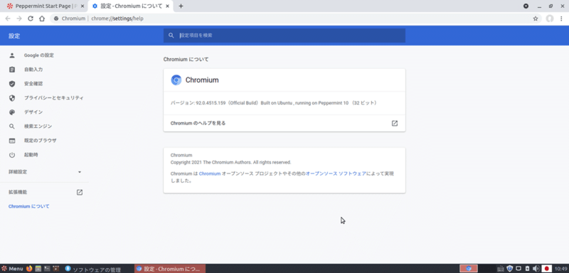This screenshot has width=569, height=273.
Task: Open オープンソース ソフトウェア link
Action: (x=336, y=173)
